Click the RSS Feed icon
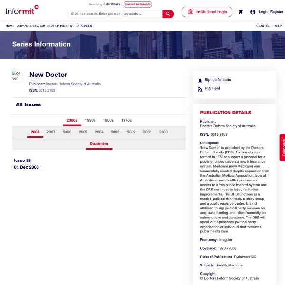Viewport: 285px width, 285px height. tap(200, 89)
